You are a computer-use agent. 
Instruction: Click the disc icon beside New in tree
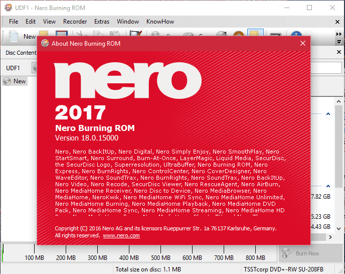point(7,81)
